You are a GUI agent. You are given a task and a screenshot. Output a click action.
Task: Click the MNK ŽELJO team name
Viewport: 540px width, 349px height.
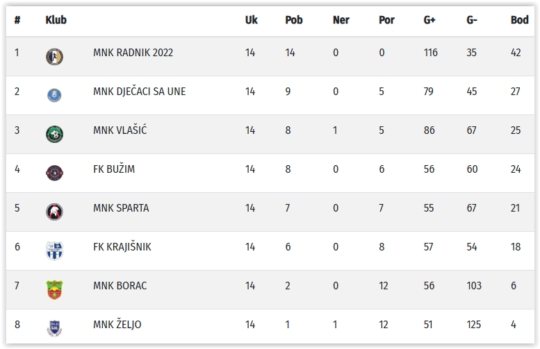(117, 325)
